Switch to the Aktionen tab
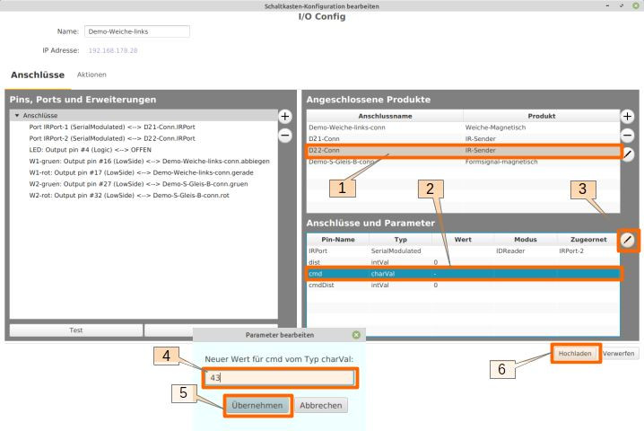Screen dimensions: 644x431 point(93,74)
